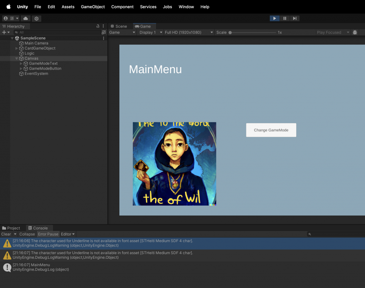Viewport: 365px width, 288px height.
Task: Click the EventSystem cube icon
Action: (x=21, y=74)
